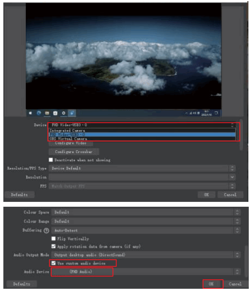Click Cancel in upper dialog
251x291 pixels.
[x=230, y=195]
